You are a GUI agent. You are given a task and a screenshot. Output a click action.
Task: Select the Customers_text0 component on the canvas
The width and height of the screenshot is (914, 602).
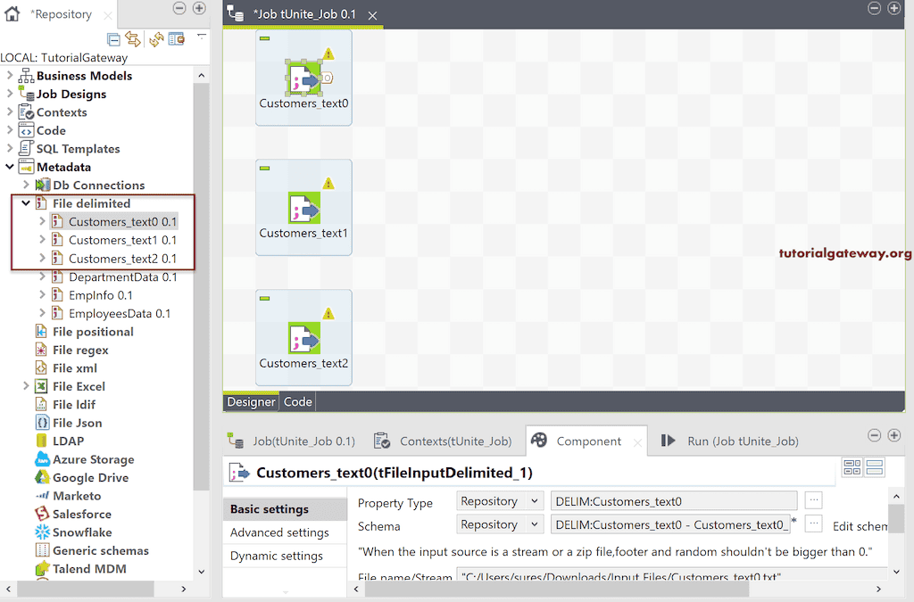pyautogui.click(x=303, y=78)
